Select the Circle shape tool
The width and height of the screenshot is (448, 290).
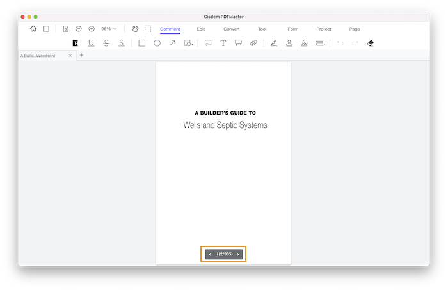point(157,43)
